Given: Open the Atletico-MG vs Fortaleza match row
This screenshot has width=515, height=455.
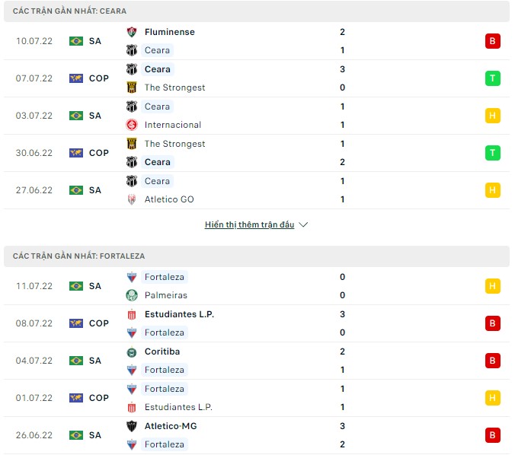Looking at the screenshot, I should click(257, 435).
